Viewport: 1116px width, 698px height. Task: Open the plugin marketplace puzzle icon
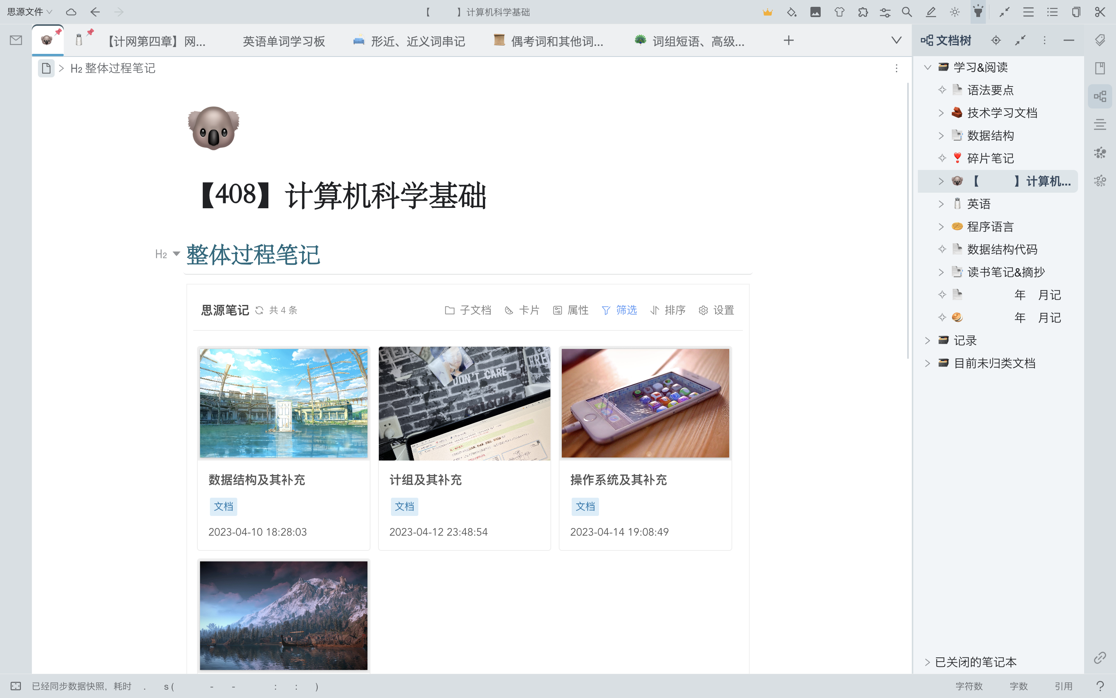pos(863,12)
